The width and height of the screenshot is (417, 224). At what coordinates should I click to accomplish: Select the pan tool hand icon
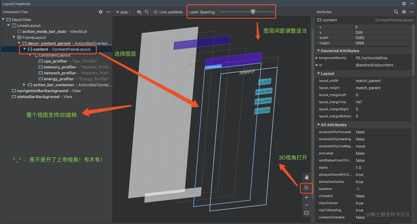(306, 177)
